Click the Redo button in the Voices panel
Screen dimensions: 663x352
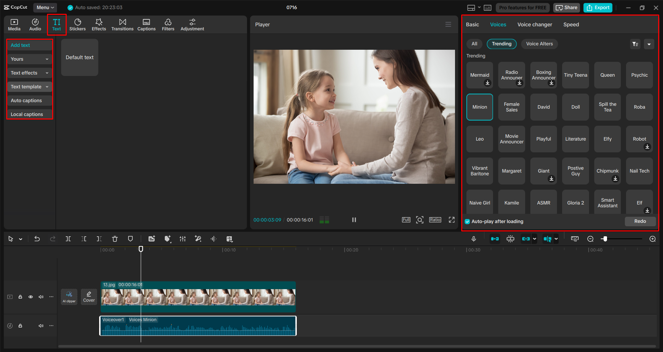click(x=640, y=221)
